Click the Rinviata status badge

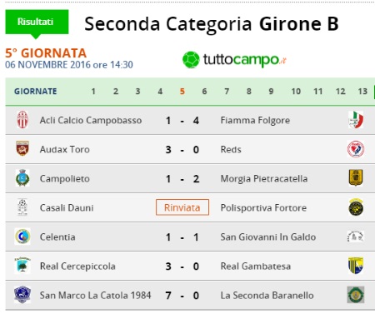pos(182,207)
